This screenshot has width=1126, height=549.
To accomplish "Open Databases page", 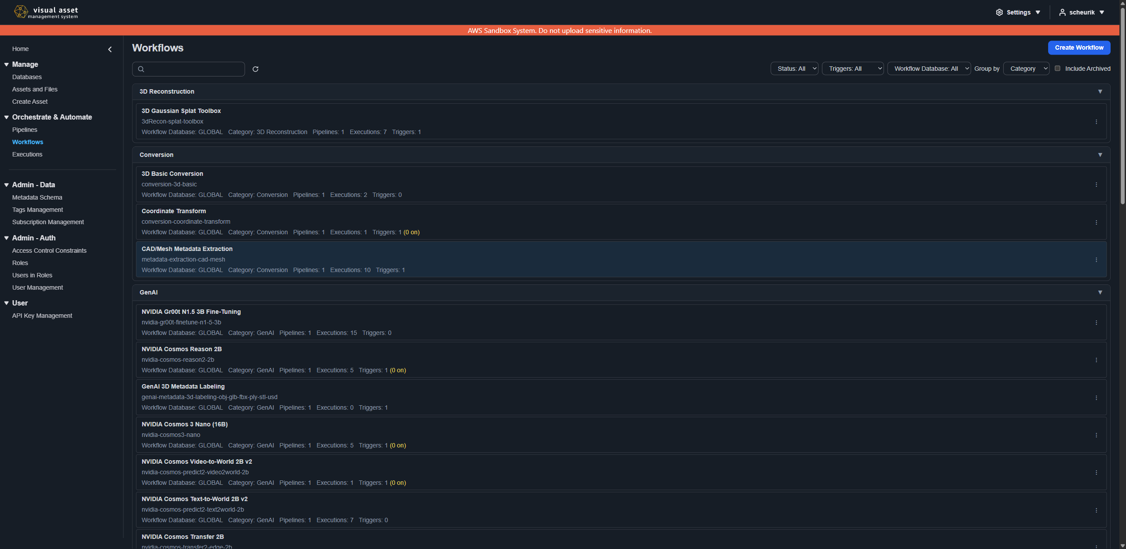I will click(27, 77).
